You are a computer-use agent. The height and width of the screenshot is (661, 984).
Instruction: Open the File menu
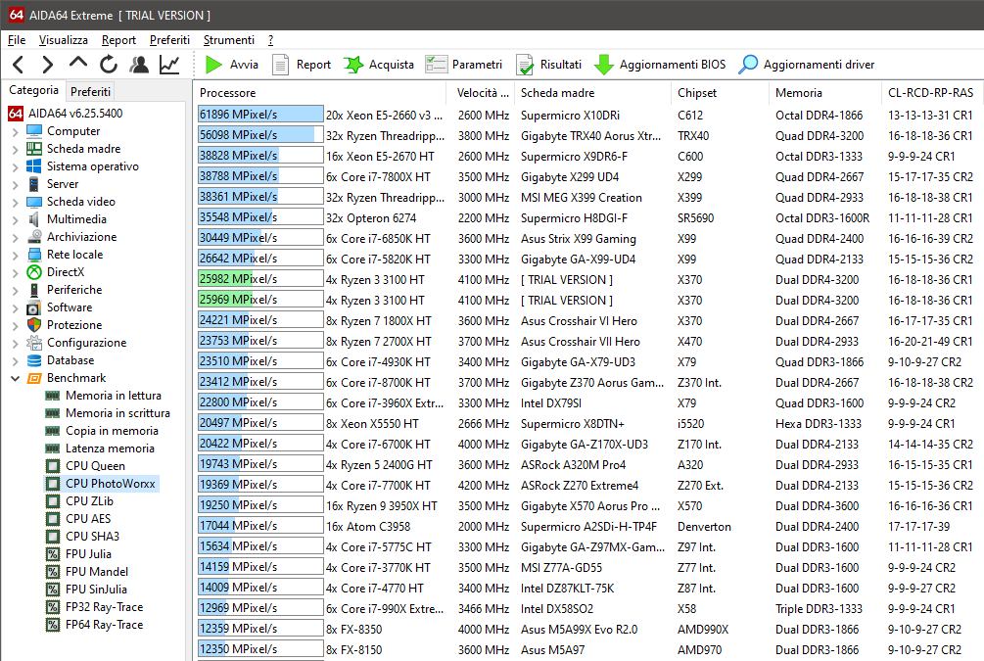[17, 40]
